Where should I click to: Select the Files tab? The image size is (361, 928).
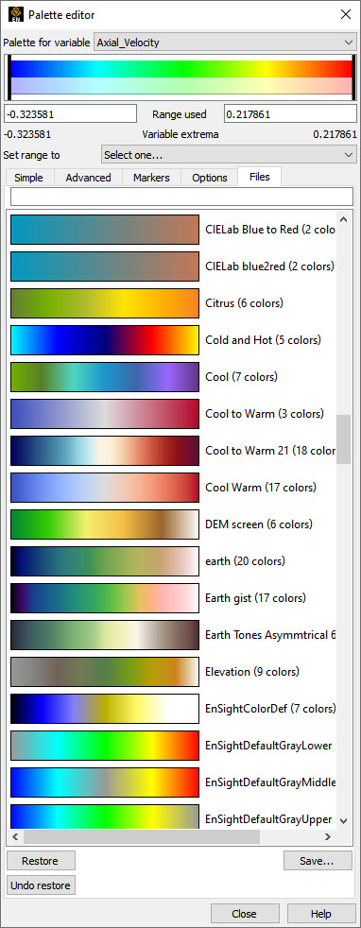tap(259, 177)
